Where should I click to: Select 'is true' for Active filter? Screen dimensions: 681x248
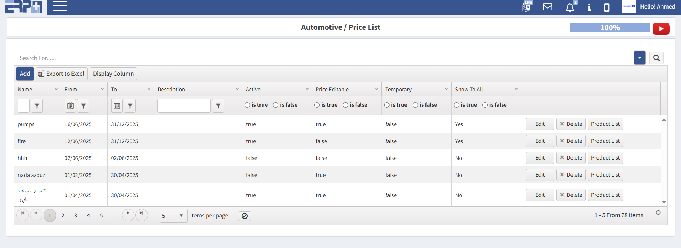click(x=247, y=105)
